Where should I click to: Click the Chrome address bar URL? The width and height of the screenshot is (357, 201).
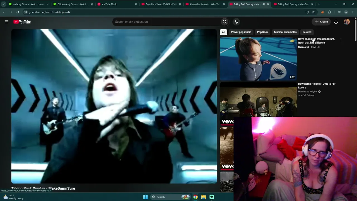[x=50, y=12]
